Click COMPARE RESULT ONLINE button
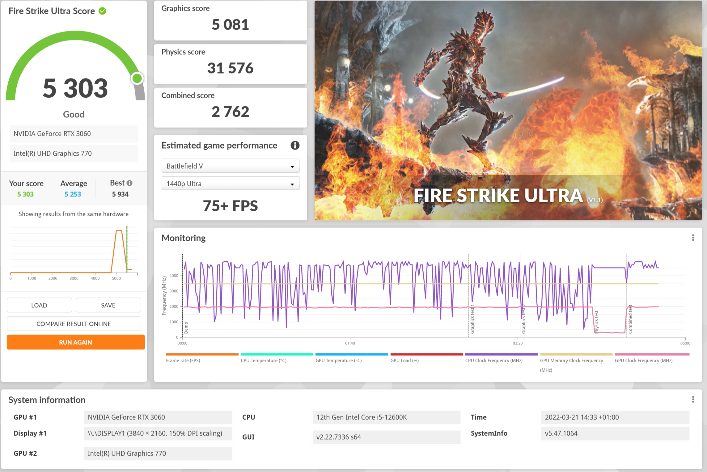The width and height of the screenshot is (707, 472). click(x=74, y=324)
